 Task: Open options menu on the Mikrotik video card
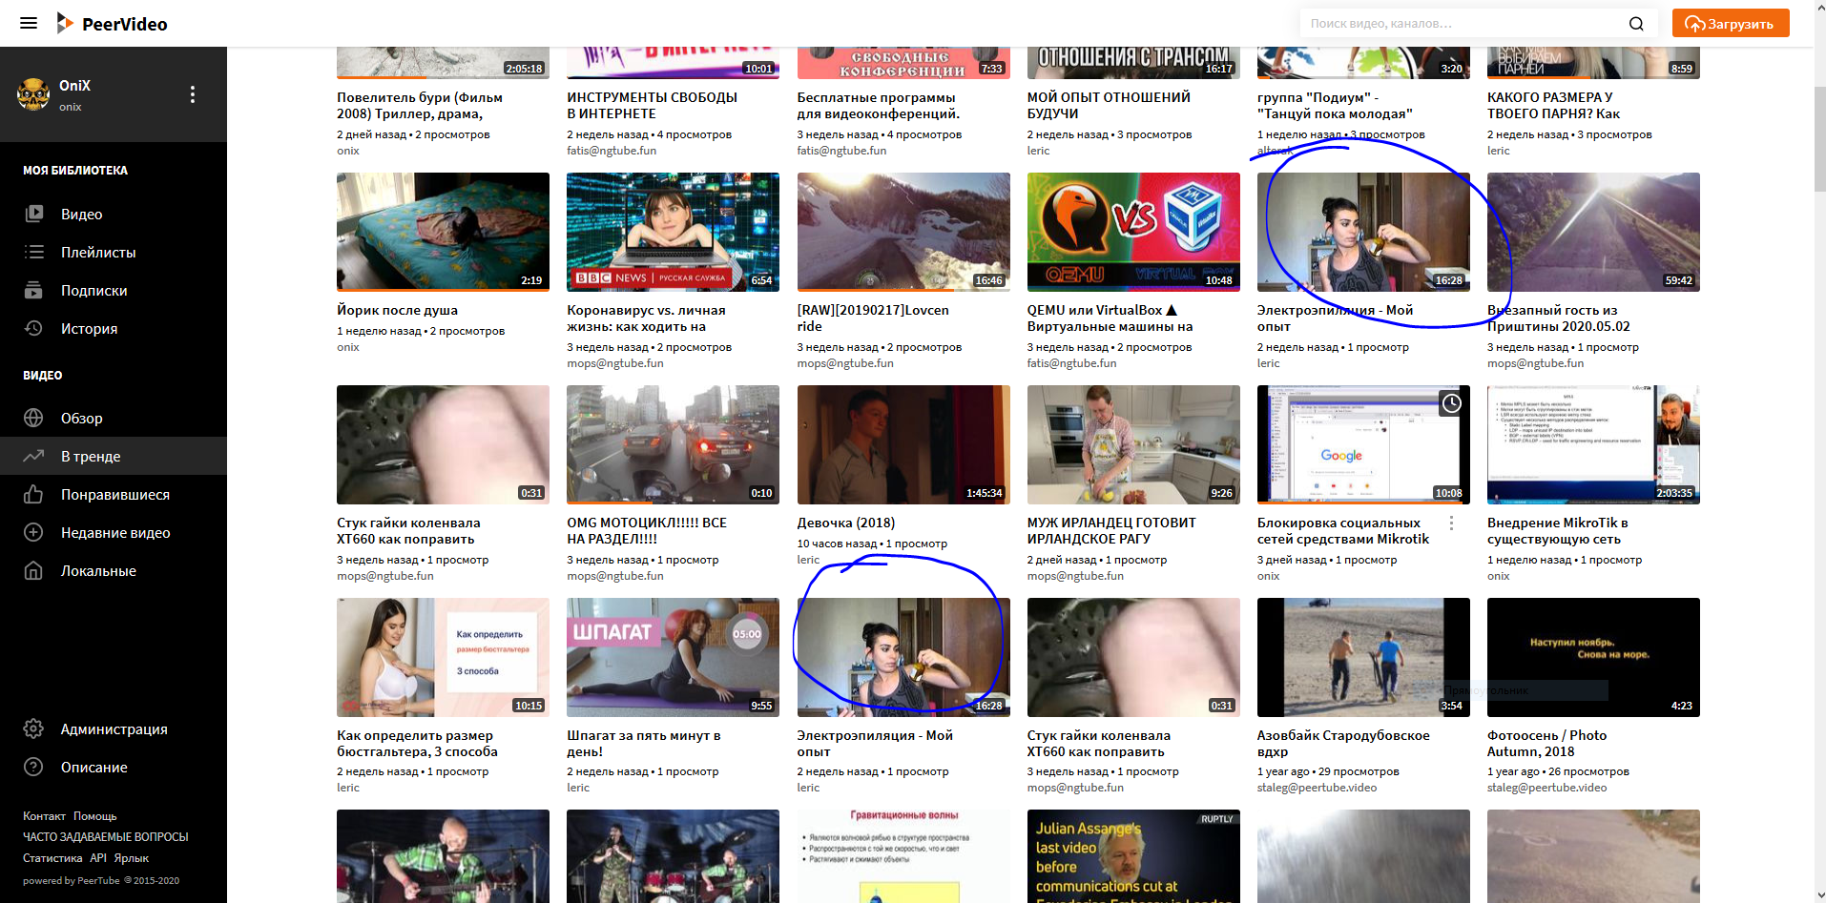pos(1451,523)
